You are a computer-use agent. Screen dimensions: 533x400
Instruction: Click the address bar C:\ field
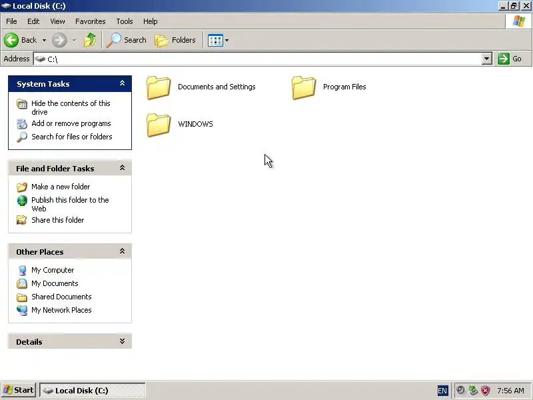258,59
